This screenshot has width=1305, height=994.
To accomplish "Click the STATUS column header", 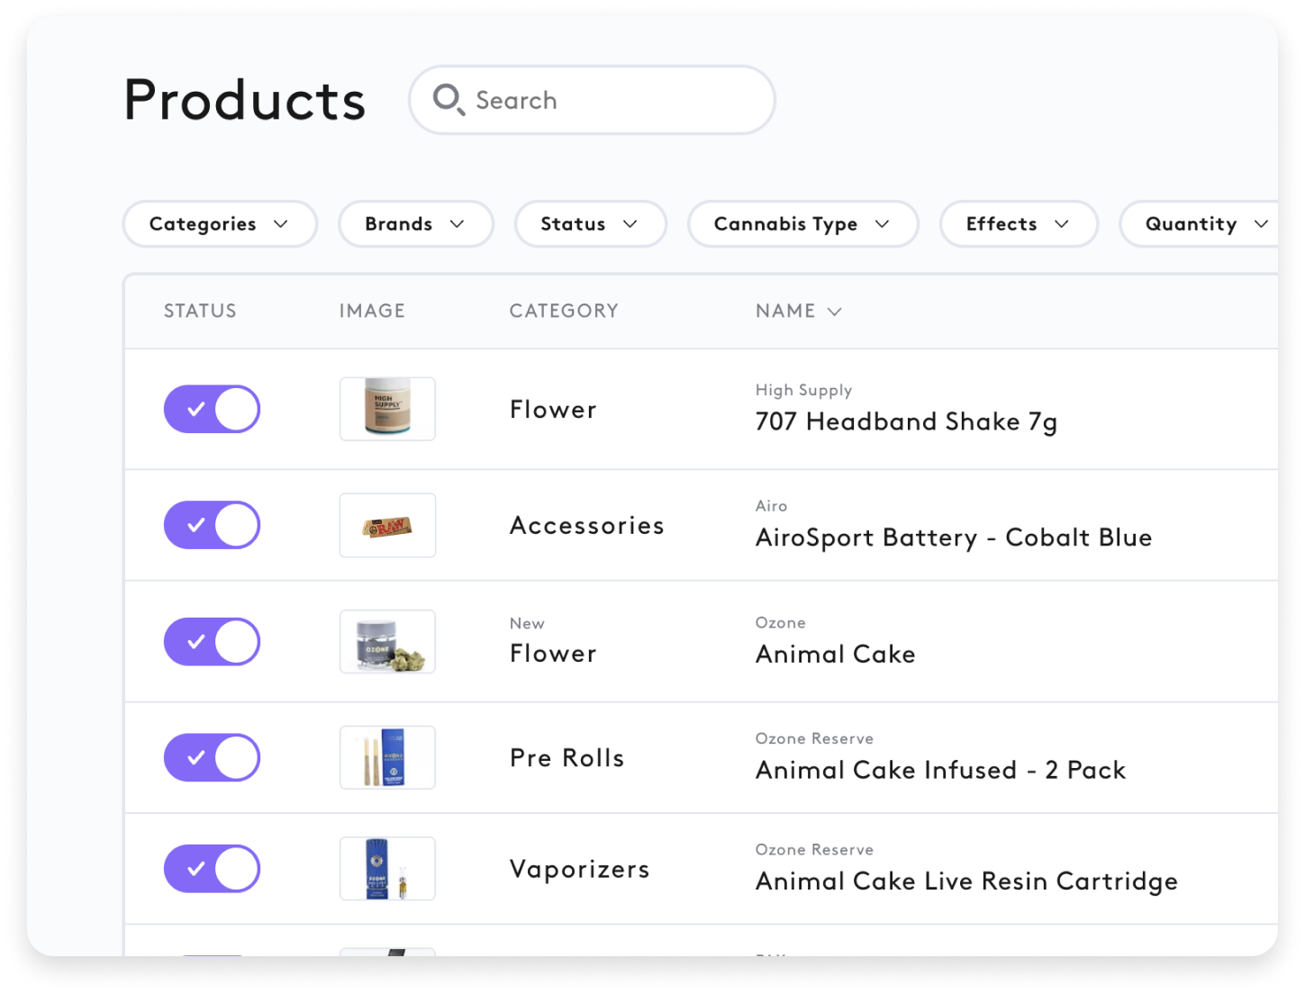I will (x=200, y=312).
